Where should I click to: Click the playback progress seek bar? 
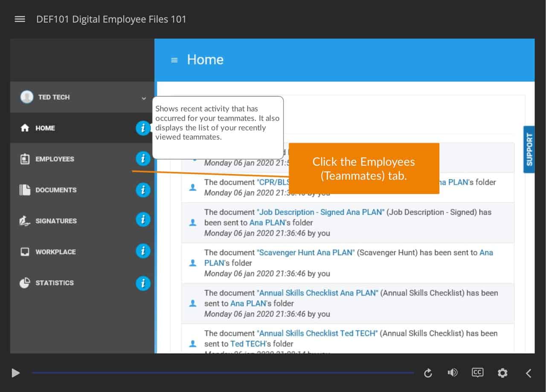[x=222, y=373]
